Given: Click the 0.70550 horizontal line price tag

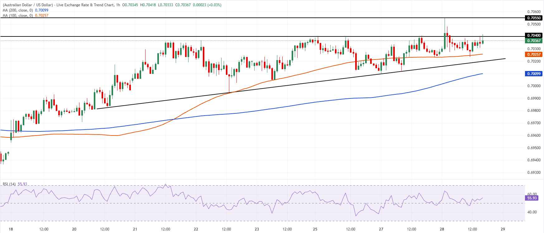Looking at the screenshot, I should 534,18.
